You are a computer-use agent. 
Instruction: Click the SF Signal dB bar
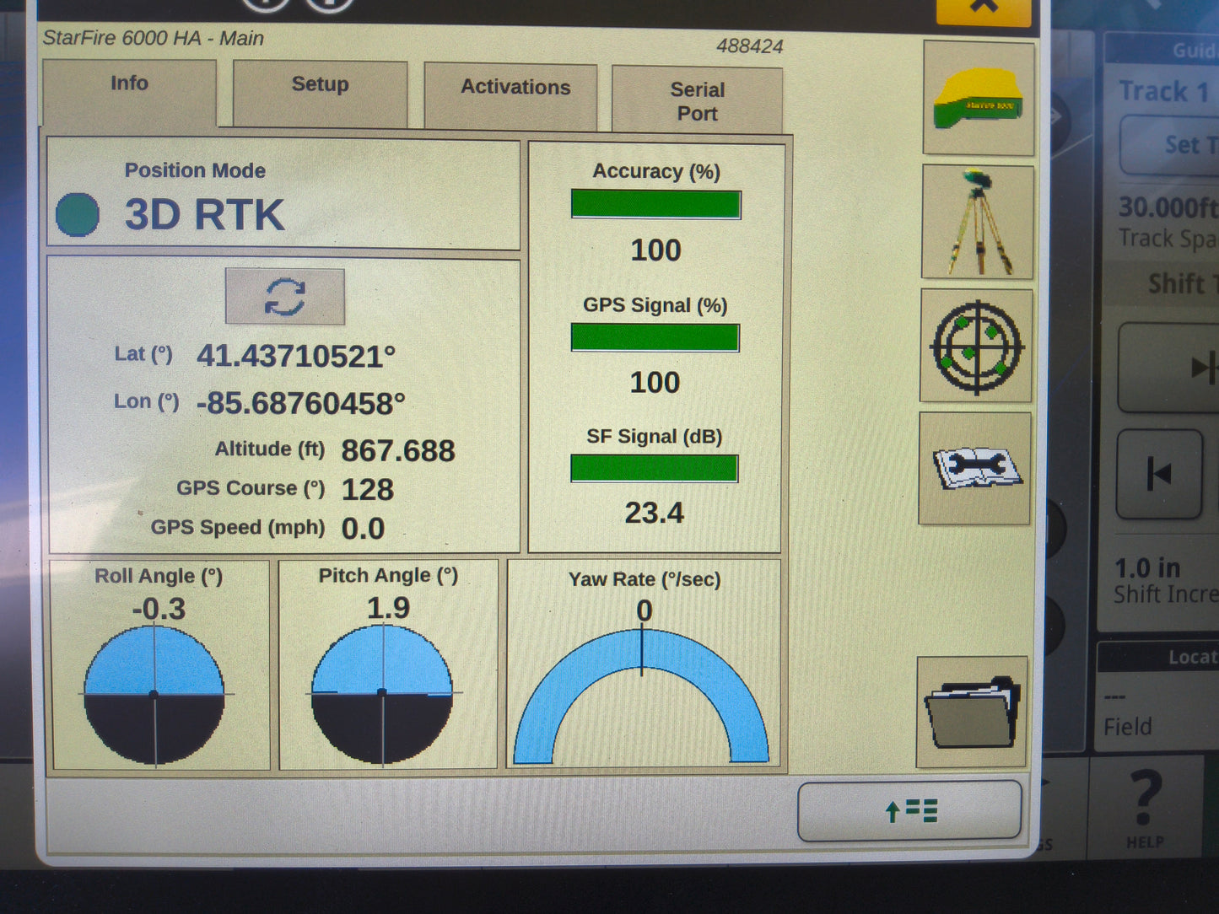pyautogui.click(x=655, y=469)
